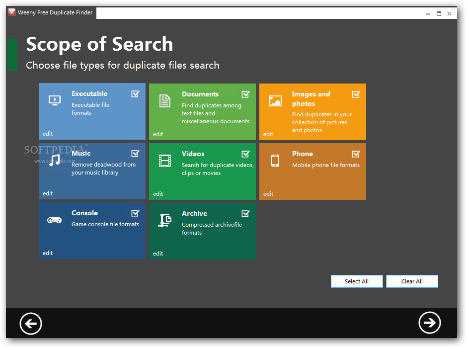Disable the Phone checkbox
Image resolution: width=467 pixels, height=348 pixels.
tap(356, 154)
